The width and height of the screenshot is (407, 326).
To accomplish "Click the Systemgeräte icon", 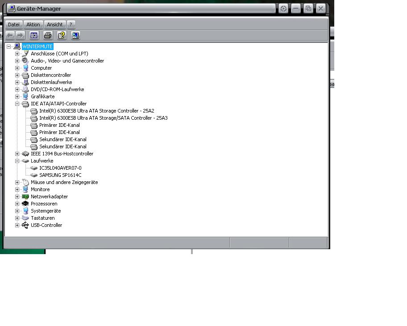I will [x=25, y=211].
